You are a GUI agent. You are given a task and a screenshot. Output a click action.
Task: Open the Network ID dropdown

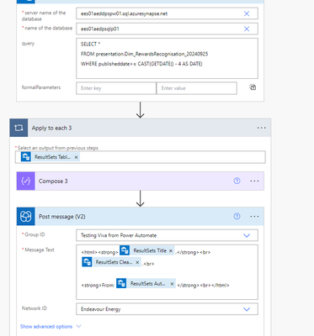click(247, 309)
